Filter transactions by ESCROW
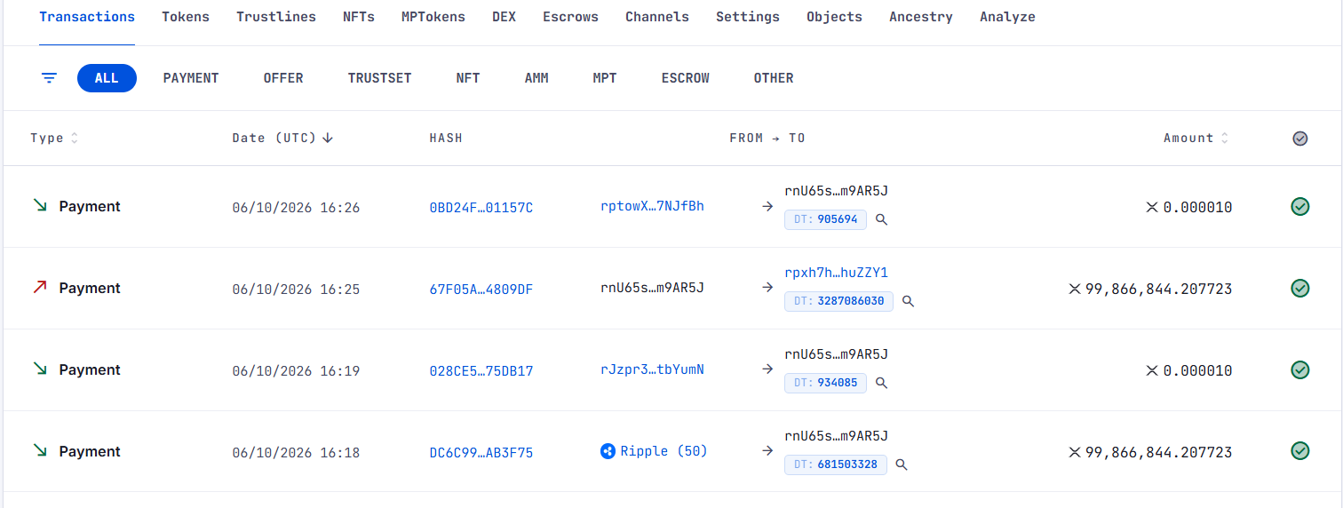 coord(686,78)
